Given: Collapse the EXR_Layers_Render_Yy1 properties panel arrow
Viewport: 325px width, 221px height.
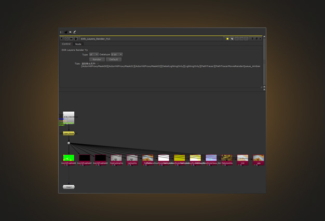Looking at the screenshot, I should tap(62, 39).
